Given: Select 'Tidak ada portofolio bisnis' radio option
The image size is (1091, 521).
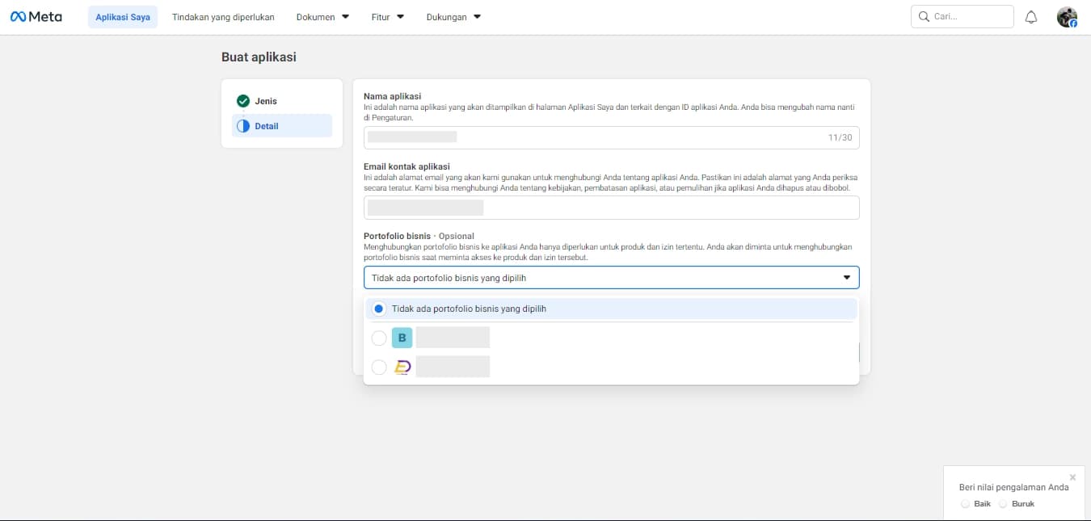Looking at the screenshot, I should pyautogui.click(x=379, y=309).
